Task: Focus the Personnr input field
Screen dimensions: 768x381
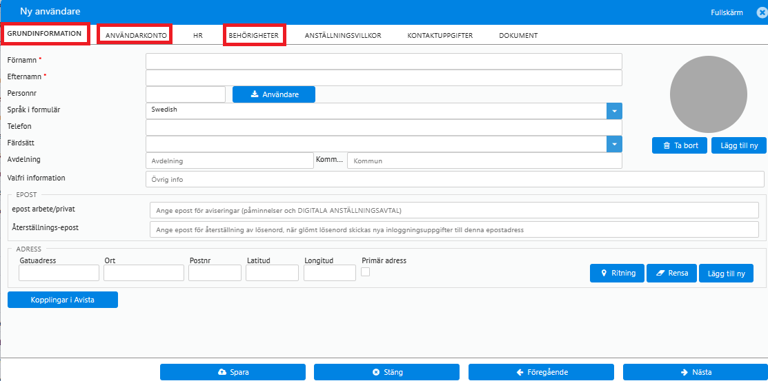Action: click(x=186, y=94)
